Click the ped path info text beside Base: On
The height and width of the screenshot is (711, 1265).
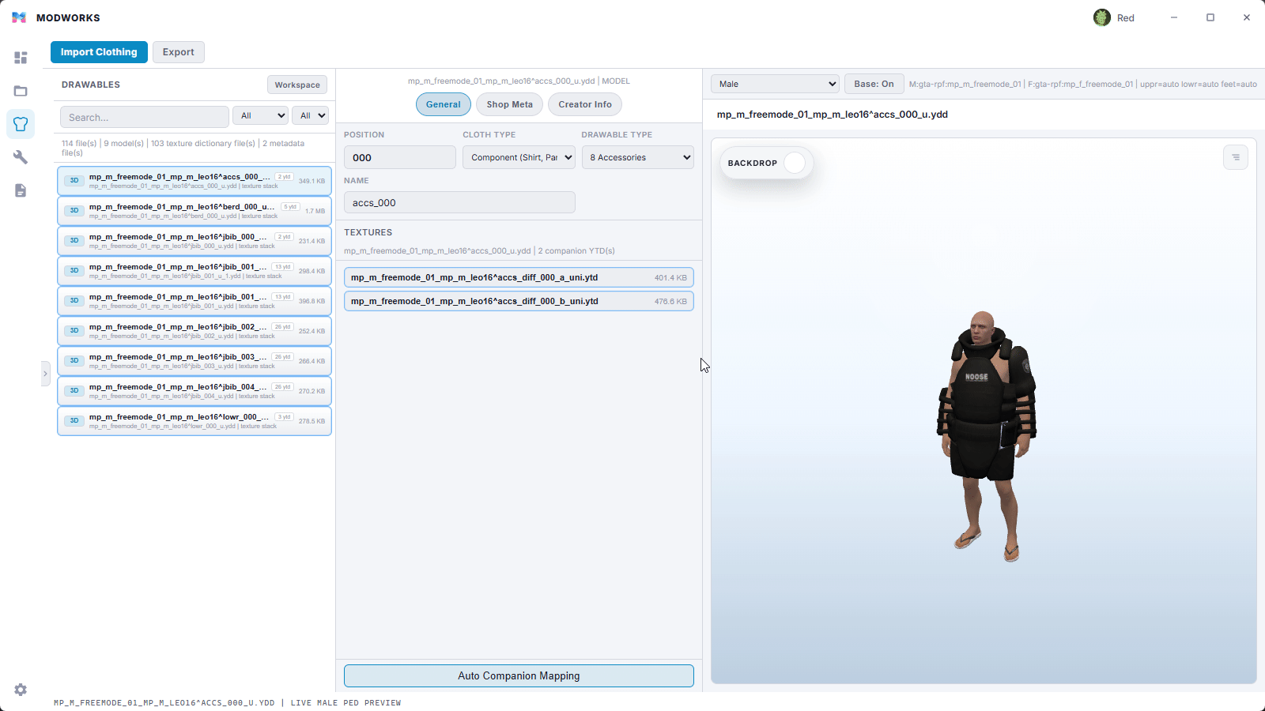tap(1082, 84)
